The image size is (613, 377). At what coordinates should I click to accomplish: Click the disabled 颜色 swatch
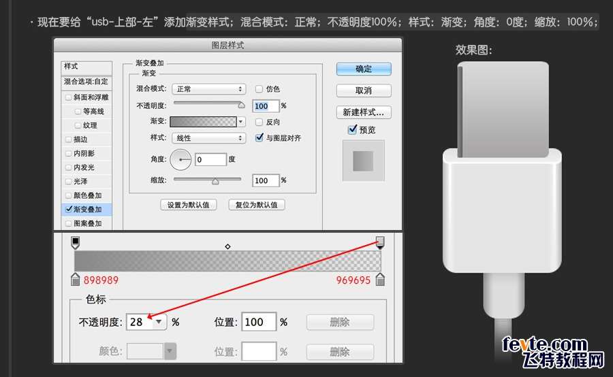pos(145,351)
